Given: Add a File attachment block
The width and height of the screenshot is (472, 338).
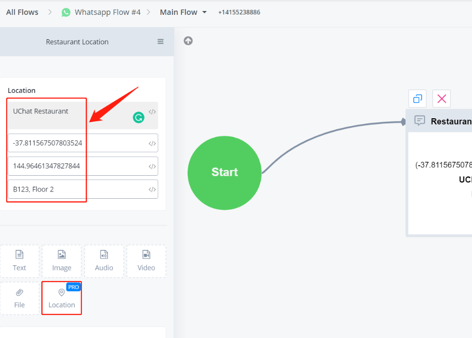Looking at the screenshot, I should coord(20,298).
